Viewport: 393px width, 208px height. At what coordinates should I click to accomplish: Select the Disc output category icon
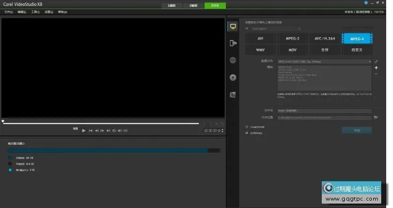[233, 78]
